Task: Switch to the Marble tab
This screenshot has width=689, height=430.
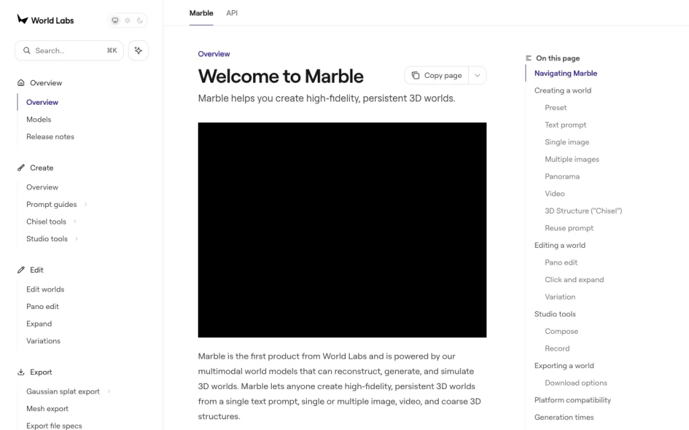Action: pos(201,13)
